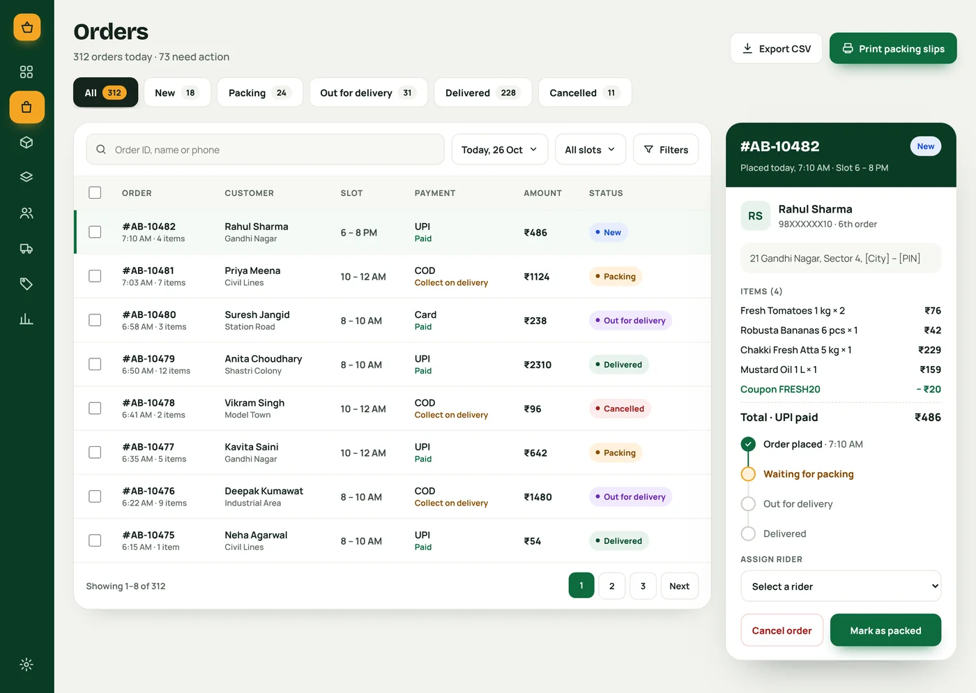Screen dimensions: 976x693
Task: Click the RS customer avatar
Action: click(x=755, y=216)
